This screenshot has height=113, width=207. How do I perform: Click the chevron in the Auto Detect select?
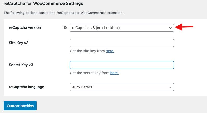click(170, 87)
